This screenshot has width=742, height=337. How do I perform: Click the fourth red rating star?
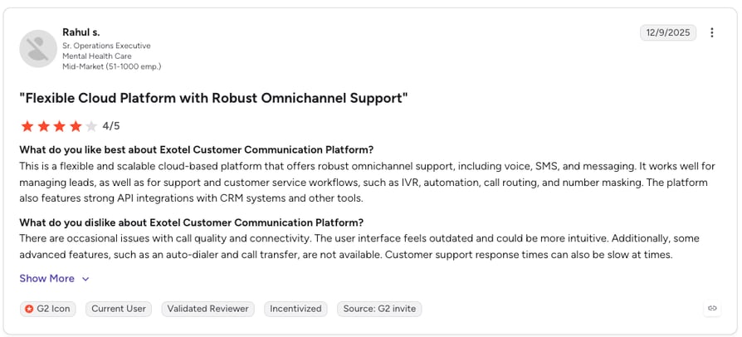click(76, 126)
